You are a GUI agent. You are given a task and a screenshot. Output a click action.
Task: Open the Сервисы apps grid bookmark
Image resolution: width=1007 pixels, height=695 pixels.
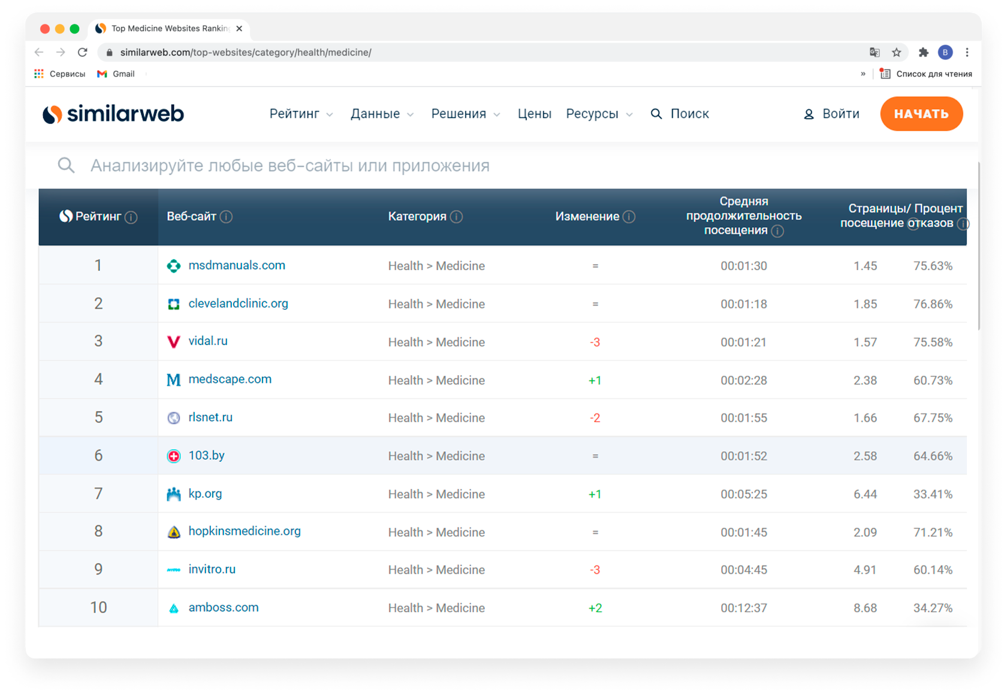[59, 74]
